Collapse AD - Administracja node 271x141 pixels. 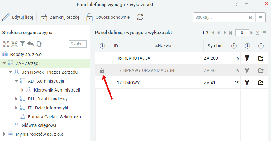[16, 81]
